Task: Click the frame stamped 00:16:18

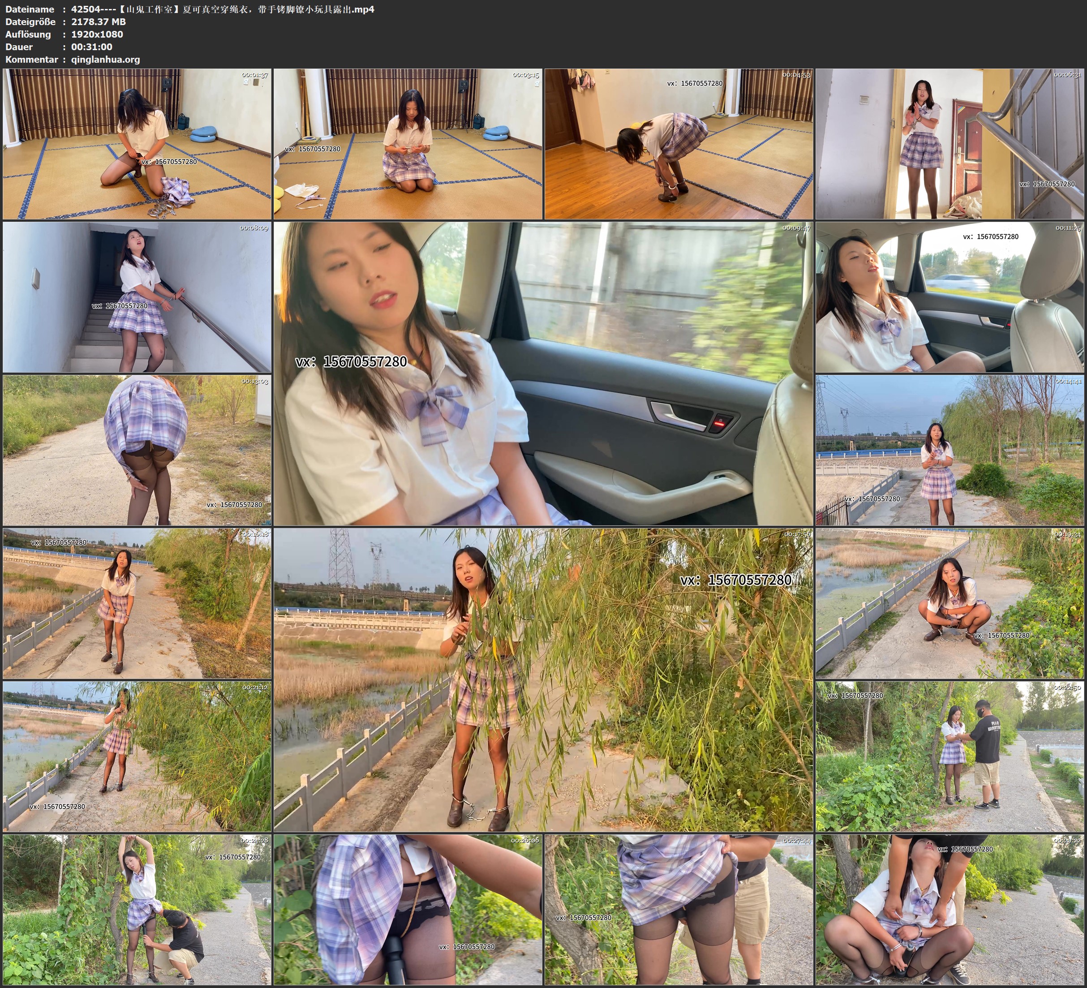Action: tap(137, 603)
